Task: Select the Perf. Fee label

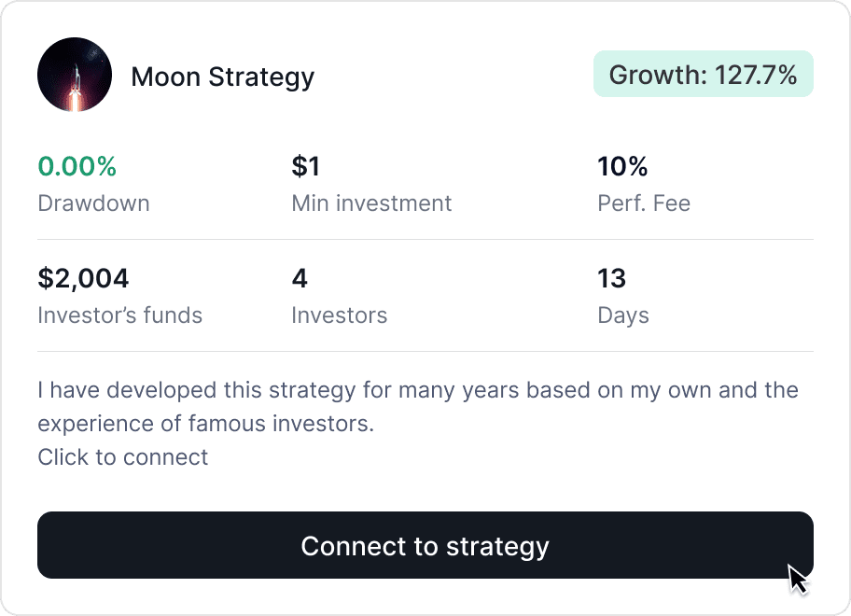Action: (x=644, y=203)
